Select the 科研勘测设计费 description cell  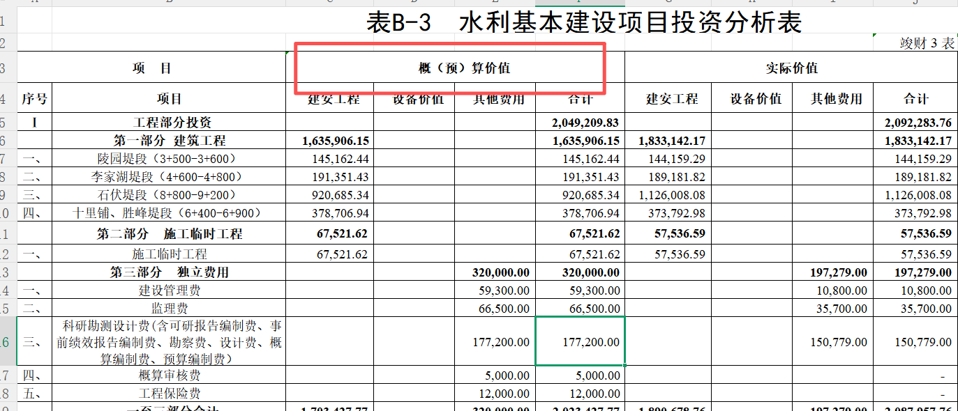tap(168, 341)
